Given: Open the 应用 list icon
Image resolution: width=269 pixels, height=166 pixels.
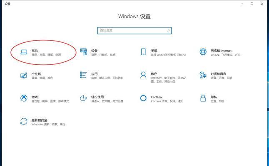Looking at the screenshot, I should click(x=83, y=75).
